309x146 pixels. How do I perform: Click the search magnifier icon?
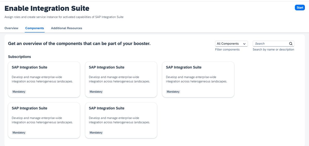(x=291, y=44)
